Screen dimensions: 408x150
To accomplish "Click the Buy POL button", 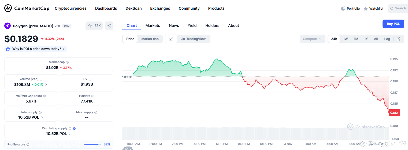I will 393,24.
